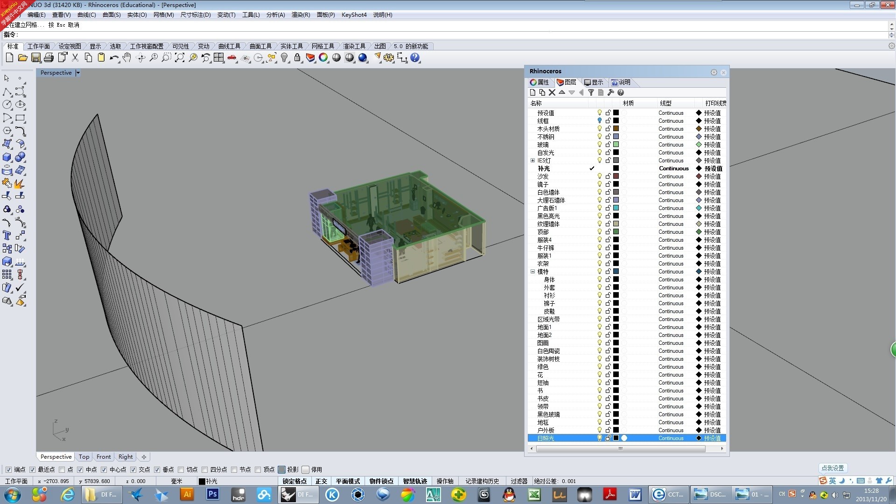Open the Perspective viewport dropdown arrow
This screenshot has width=896, height=504.
point(78,73)
